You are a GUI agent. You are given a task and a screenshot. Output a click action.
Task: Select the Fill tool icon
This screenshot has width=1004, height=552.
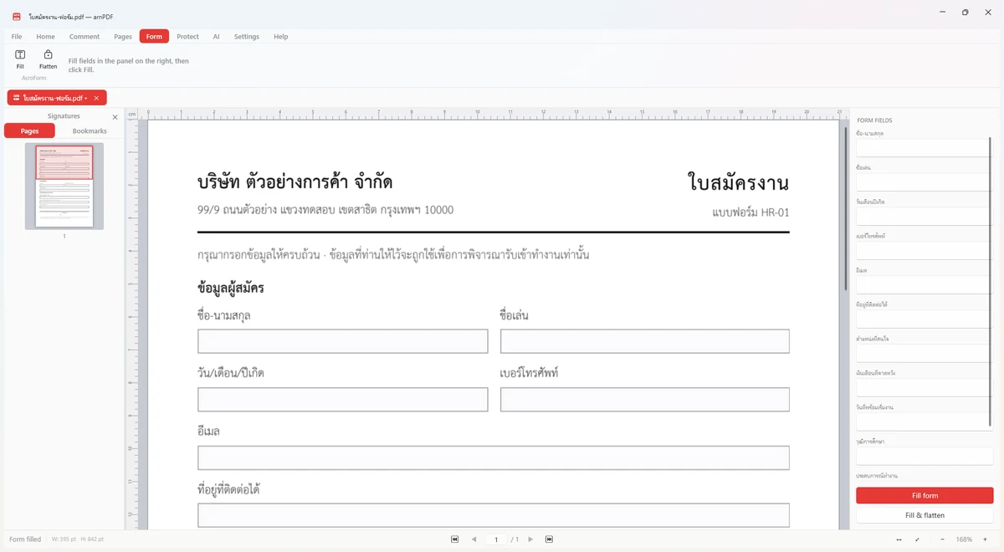[x=20, y=54]
